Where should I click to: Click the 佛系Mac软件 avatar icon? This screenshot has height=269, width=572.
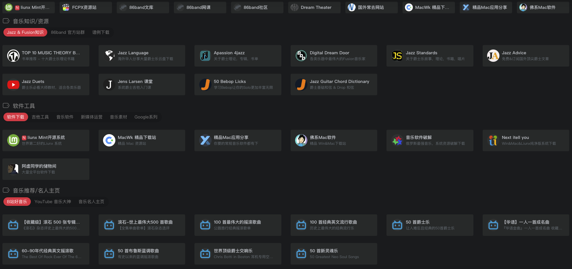[301, 140]
